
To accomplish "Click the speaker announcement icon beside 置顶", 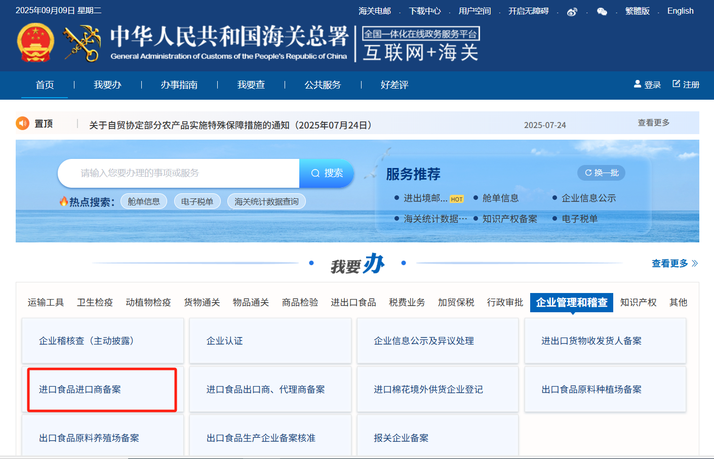I will point(23,123).
